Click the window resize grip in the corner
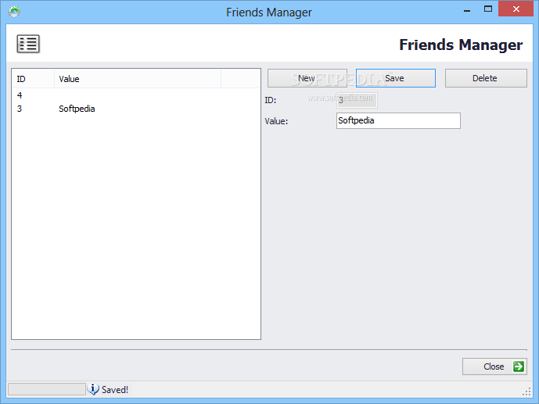The image size is (539, 404). pyautogui.click(x=526, y=391)
